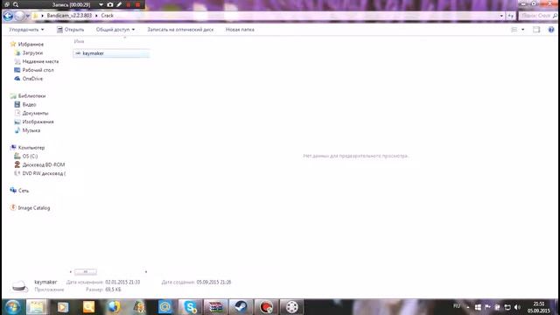
Task: Open the Action Center flag tray icon
Action: (488, 307)
